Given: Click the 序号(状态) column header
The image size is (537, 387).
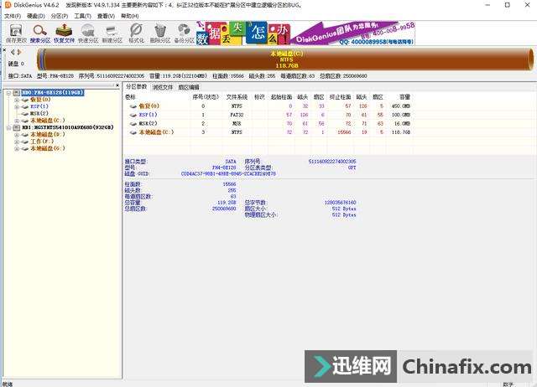Looking at the screenshot, I should pyautogui.click(x=206, y=97).
